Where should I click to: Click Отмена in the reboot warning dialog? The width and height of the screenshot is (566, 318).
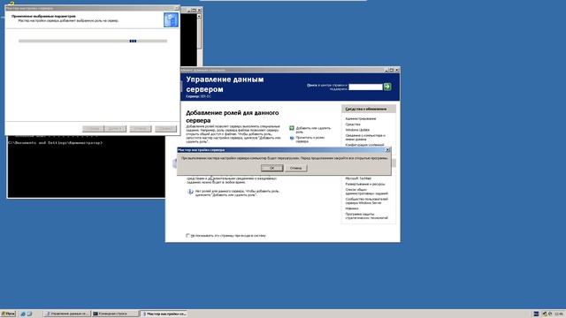click(x=295, y=168)
